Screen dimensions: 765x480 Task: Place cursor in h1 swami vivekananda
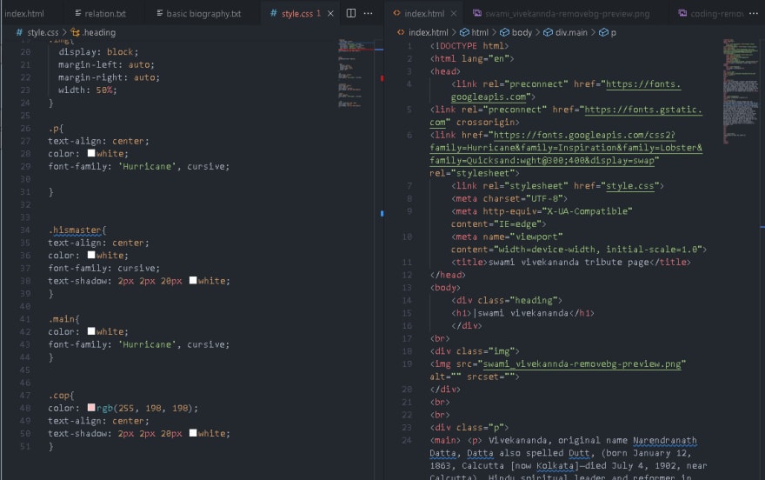click(522, 313)
